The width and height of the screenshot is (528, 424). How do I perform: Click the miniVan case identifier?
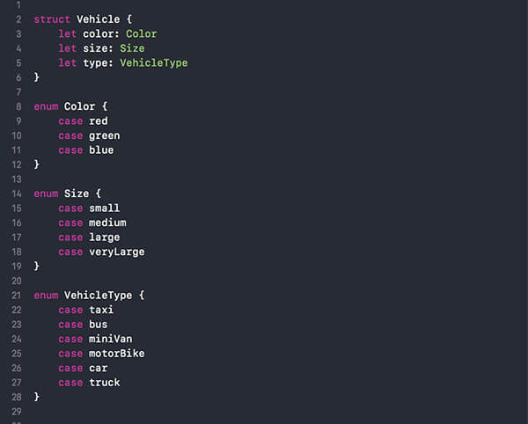click(111, 339)
